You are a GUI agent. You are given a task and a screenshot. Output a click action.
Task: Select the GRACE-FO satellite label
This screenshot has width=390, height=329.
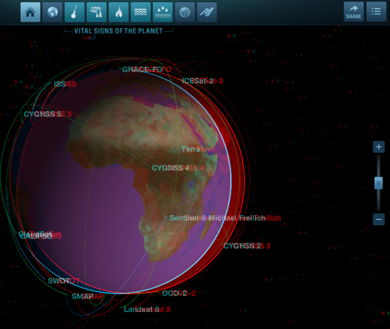[x=147, y=69]
